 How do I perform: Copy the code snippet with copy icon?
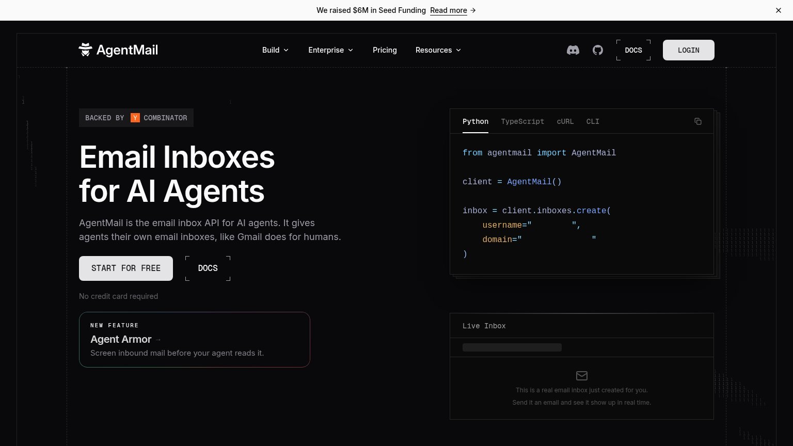pos(698,121)
